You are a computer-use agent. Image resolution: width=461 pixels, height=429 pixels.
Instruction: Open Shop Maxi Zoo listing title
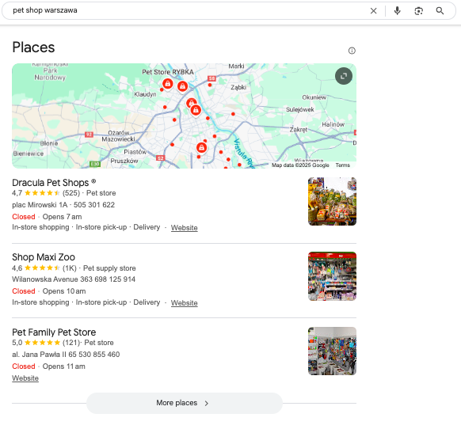[44, 257]
